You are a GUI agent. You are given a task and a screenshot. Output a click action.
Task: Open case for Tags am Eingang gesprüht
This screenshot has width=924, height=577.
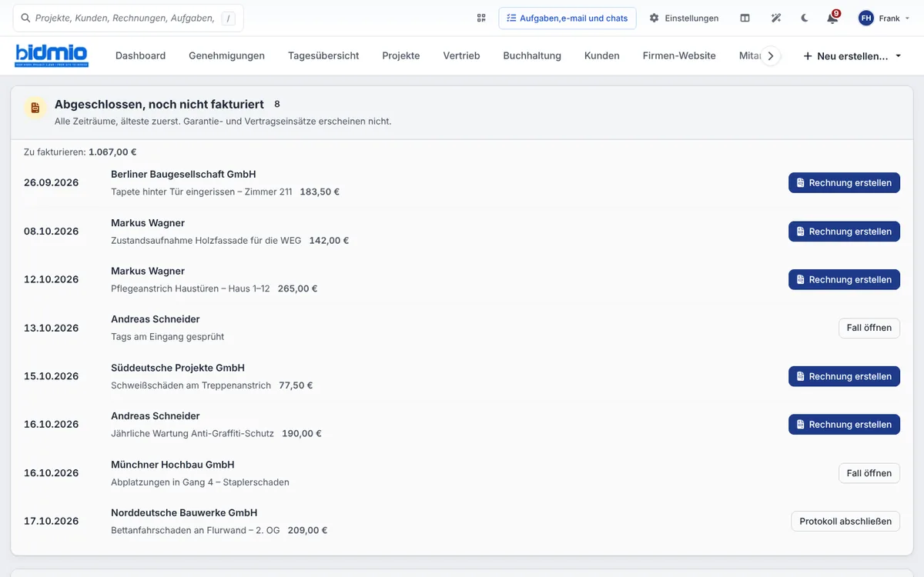tap(869, 328)
